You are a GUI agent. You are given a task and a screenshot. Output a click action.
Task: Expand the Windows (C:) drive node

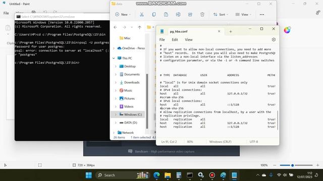pos(116,115)
